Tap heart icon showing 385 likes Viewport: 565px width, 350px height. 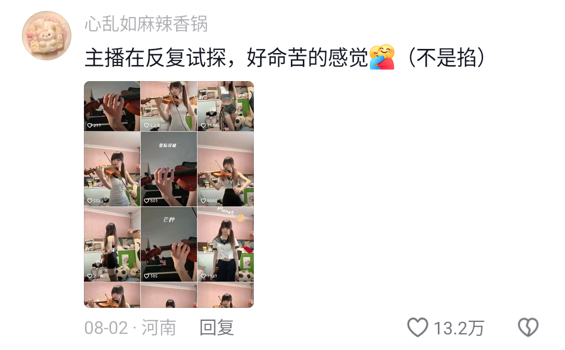tap(146, 276)
